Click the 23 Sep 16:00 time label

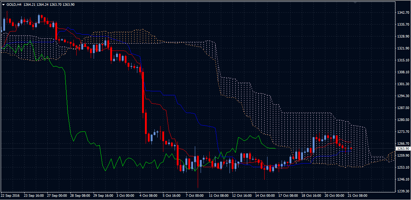click(x=34, y=196)
